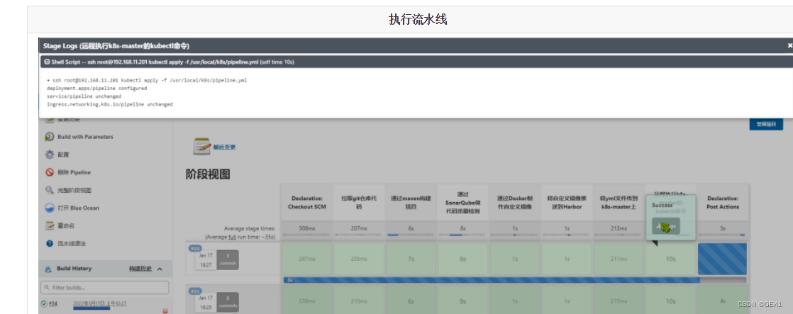
Task: Focus the Filter builds search field
Action: point(105,287)
